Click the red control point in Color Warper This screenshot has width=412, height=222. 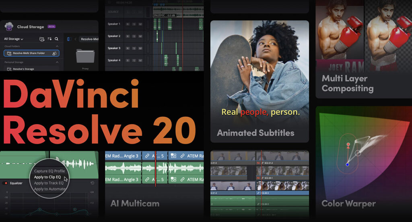(x=348, y=144)
